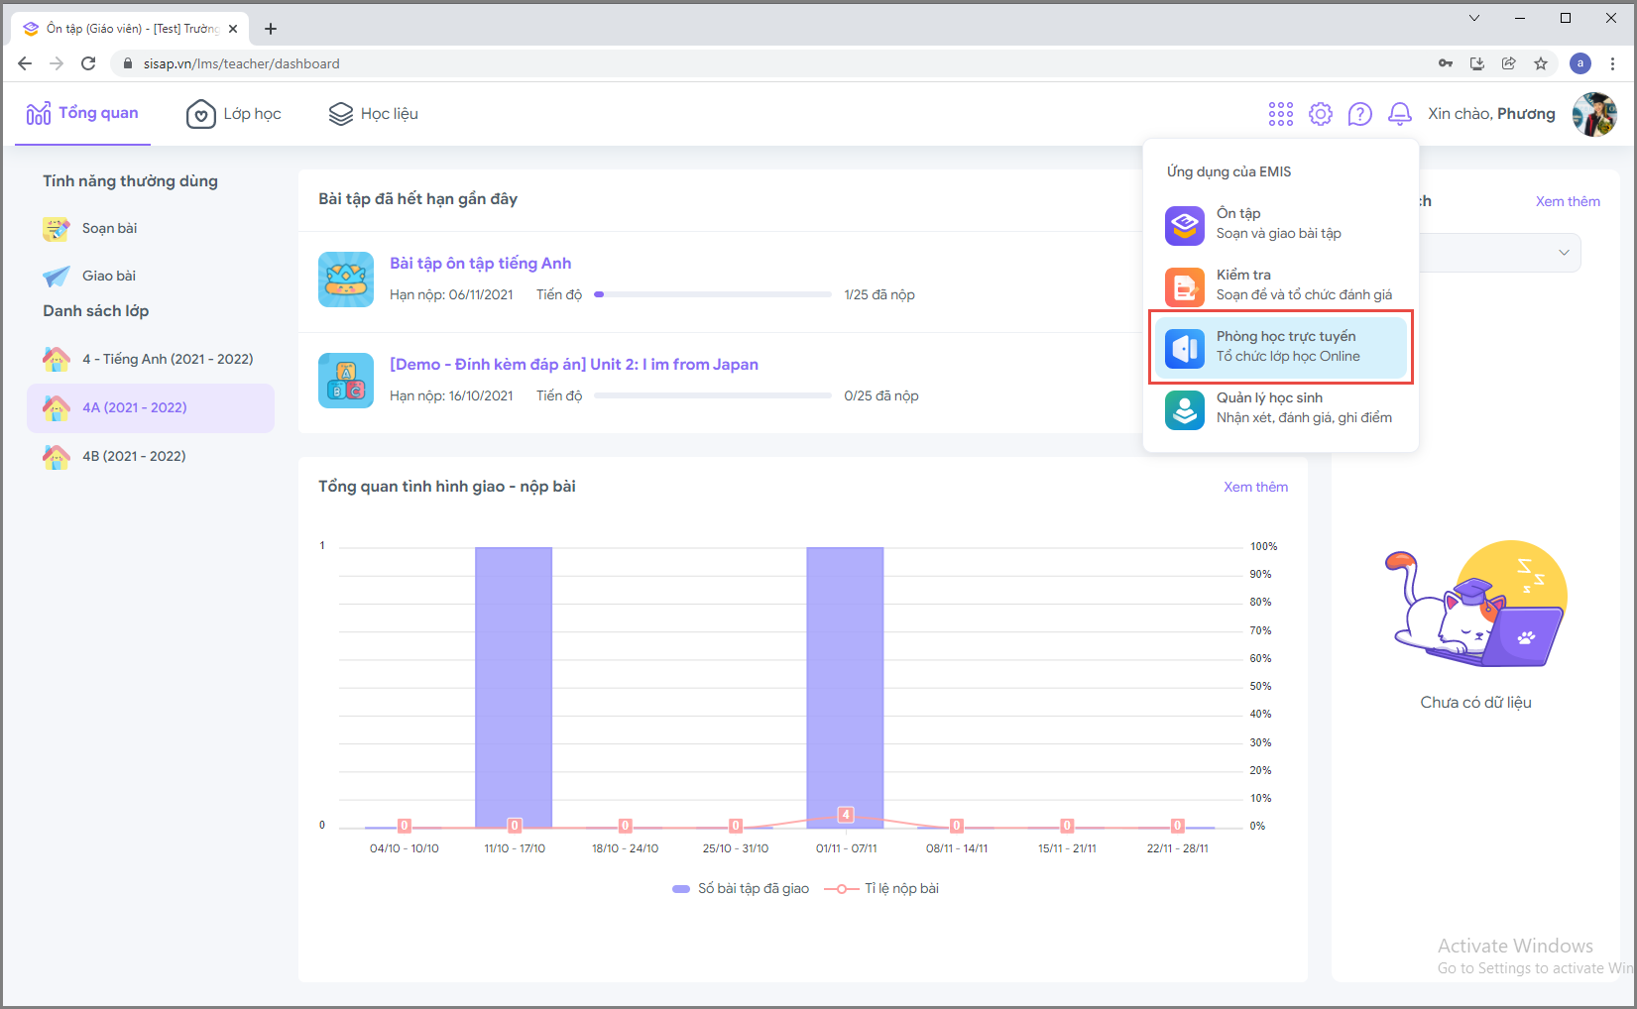Click the Quản lý học sinh app icon
Image resolution: width=1637 pixels, height=1009 pixels.
click(x=1185, y=409)
